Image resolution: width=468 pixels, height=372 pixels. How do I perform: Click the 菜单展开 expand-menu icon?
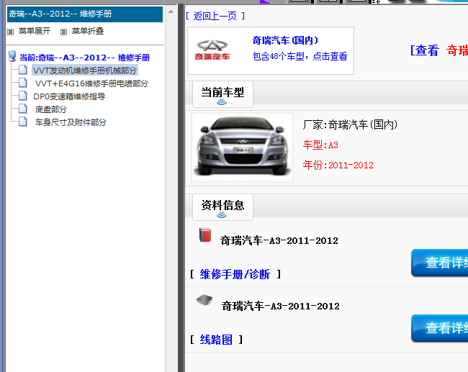[11, 32]
